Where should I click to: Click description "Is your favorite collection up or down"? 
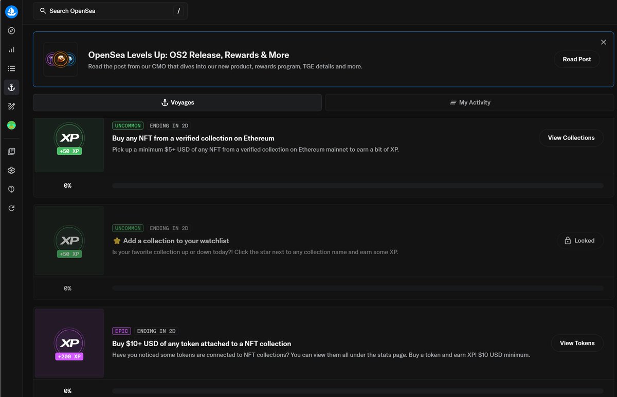[x=255, y=252]
